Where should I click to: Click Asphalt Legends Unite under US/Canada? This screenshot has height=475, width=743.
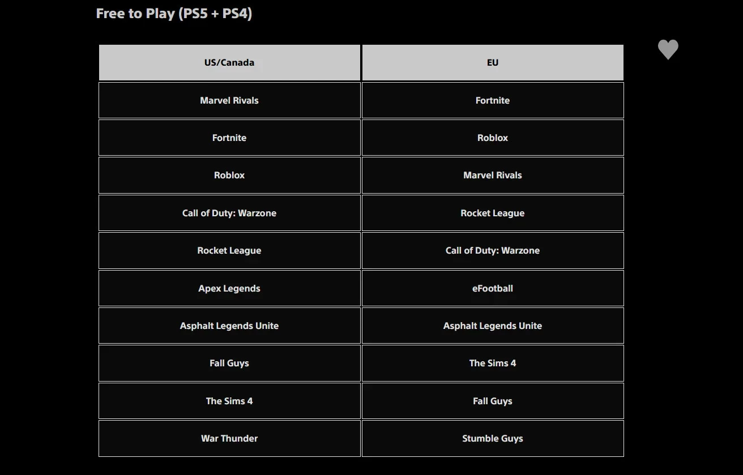[x=229, y=326]
